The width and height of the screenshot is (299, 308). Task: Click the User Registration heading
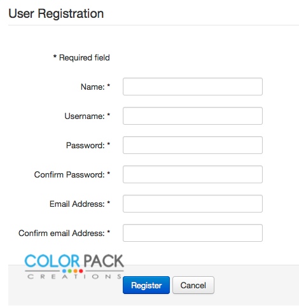click(x=56, y=13)
